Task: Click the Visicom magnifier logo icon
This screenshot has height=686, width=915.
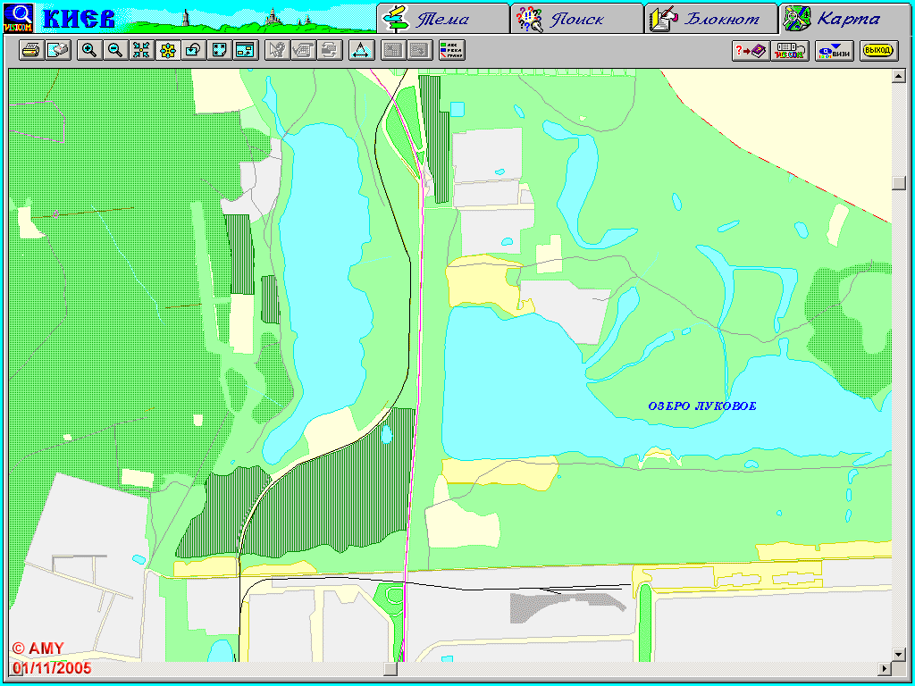Action: pos(18,18)
